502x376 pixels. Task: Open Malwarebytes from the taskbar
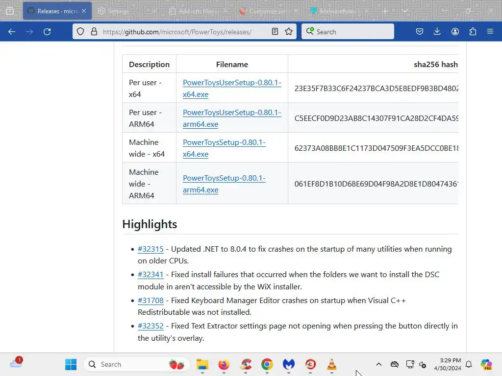point(288,364)
